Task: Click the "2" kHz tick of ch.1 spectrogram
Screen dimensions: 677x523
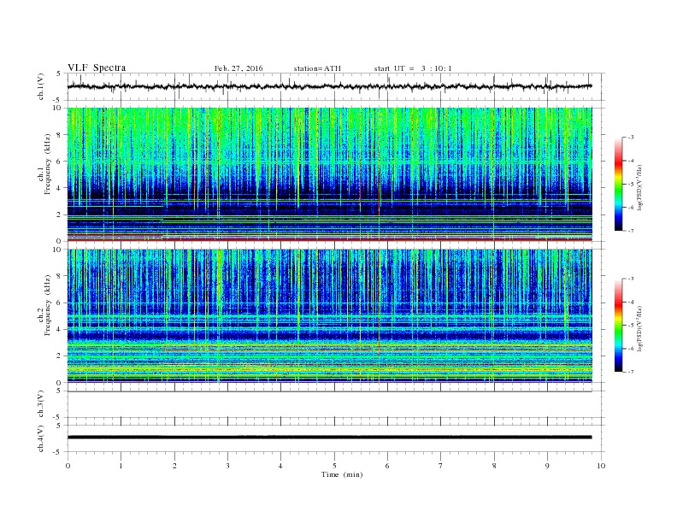Action: (x=60, y=214)
